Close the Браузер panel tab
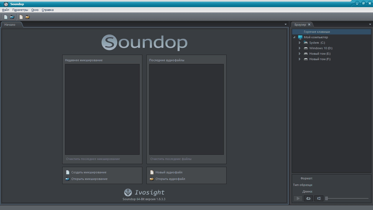This screenshot has width=373, height=210. pos(309,25)
